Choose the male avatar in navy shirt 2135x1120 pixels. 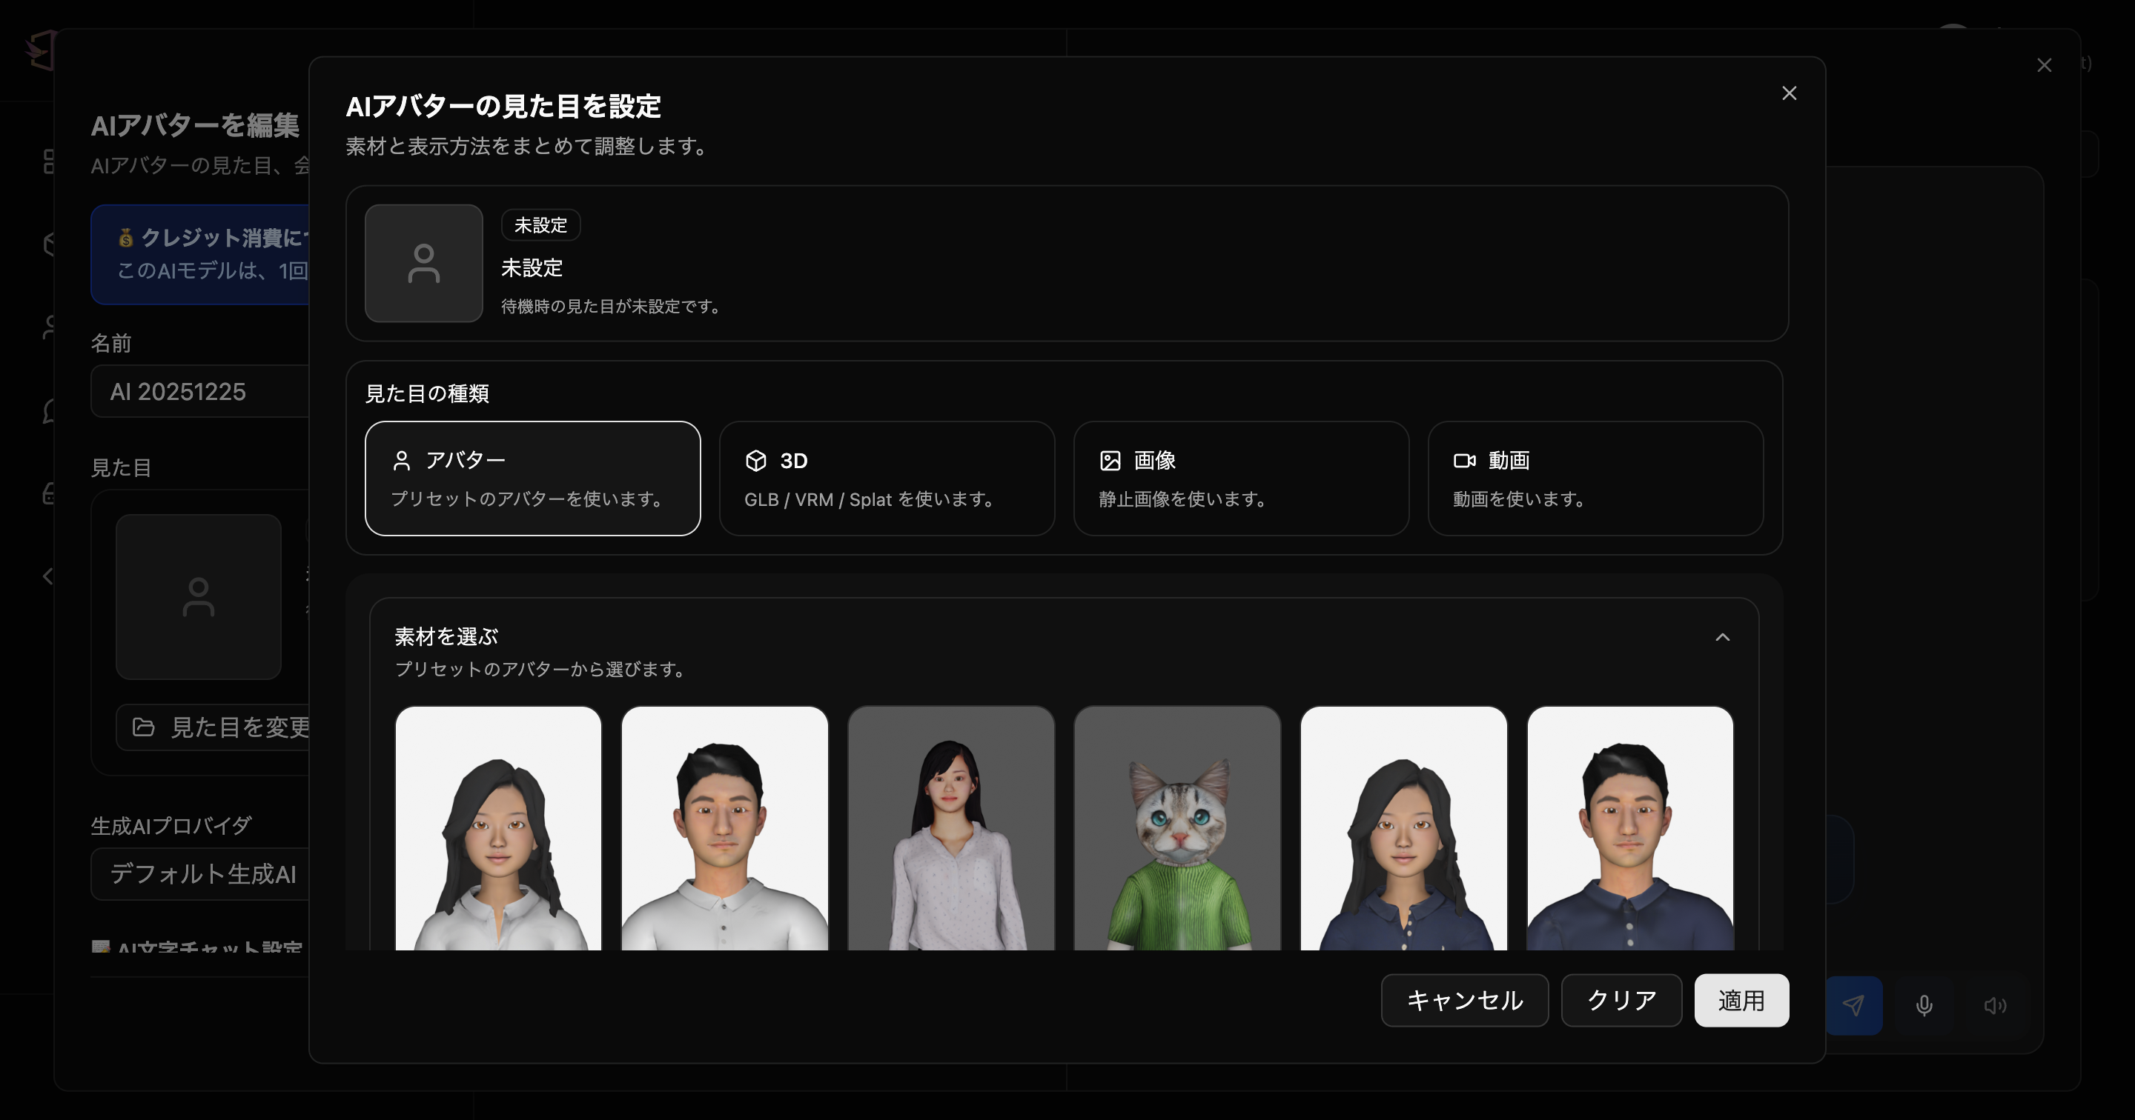1629,828
